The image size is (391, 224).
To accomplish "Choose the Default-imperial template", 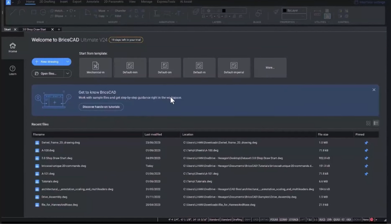I will pyautogui.click(x=234, y=67).
